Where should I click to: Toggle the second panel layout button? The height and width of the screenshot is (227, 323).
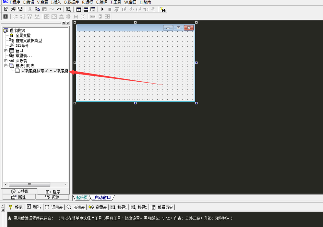(x=86, y=9)
